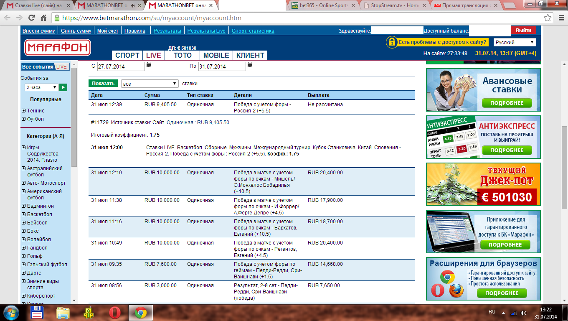This screenshot has height=321, width=568.
Task: Open Chrome in taskbar
Action: [x=140, y=313]
